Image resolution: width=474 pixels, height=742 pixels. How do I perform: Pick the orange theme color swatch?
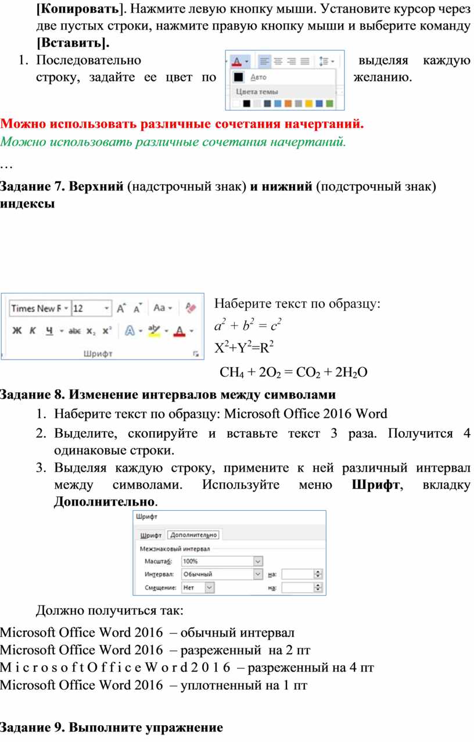288,104
